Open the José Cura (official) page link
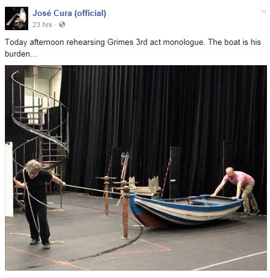This screenshot has width=270, height=278. [x=69, y=13]
